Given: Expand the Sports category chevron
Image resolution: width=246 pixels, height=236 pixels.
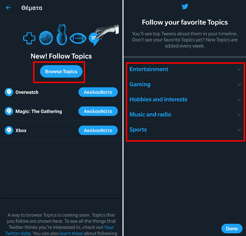Looking at the screenshot, I should (x=239, y=130).
